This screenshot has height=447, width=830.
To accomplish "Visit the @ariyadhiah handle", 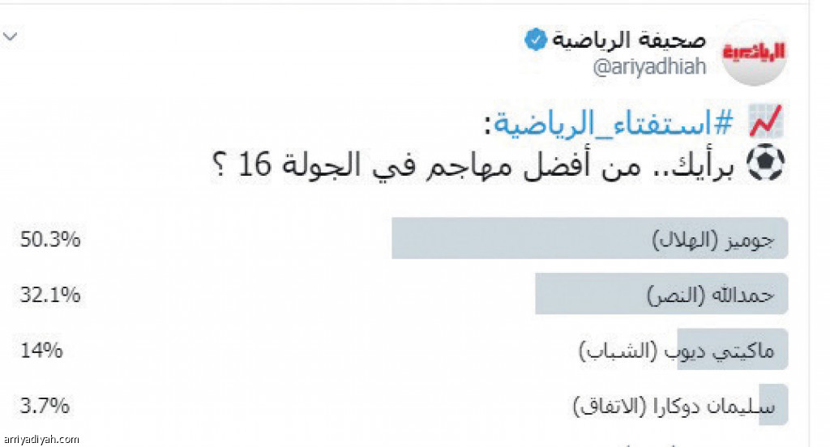I will click(x=649, y=67).
